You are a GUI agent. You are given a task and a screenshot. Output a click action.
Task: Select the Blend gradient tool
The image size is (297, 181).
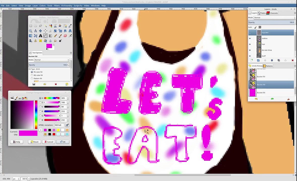pyautogui.click(x=50, y=36)
